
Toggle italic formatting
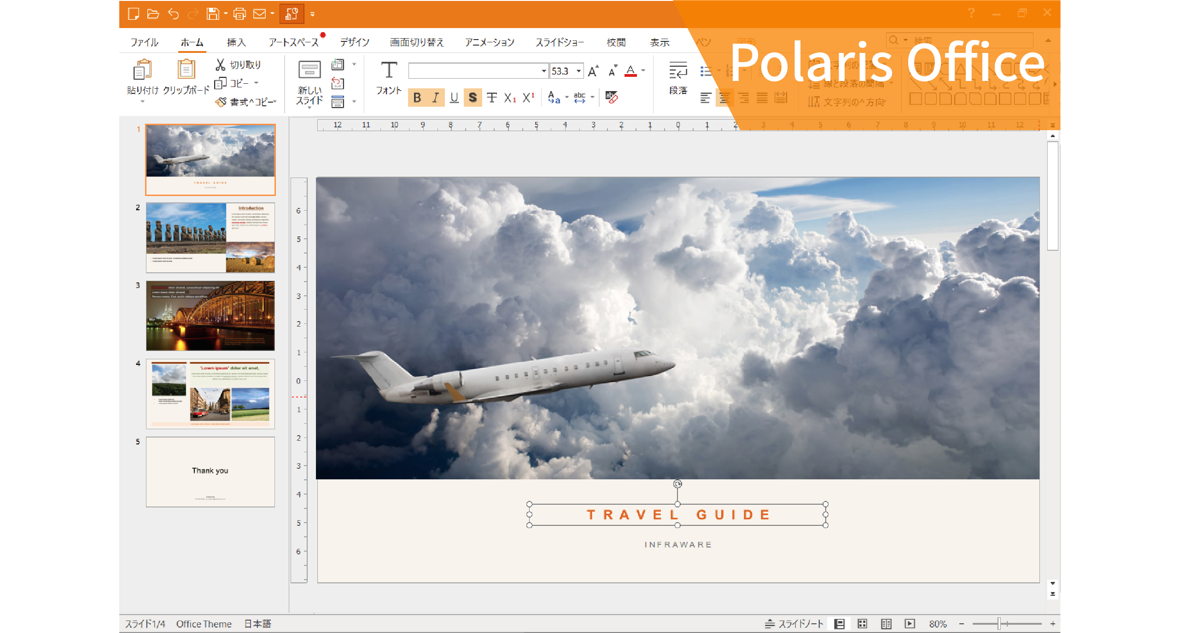[435, 98]
